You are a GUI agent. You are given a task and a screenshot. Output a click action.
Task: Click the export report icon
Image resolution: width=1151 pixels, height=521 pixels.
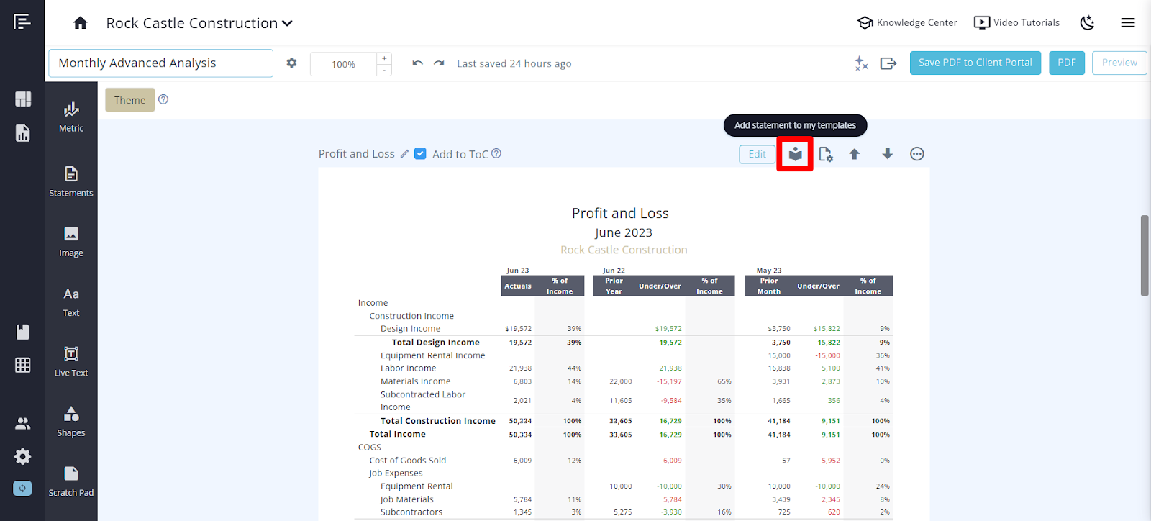tap(888, 63)
